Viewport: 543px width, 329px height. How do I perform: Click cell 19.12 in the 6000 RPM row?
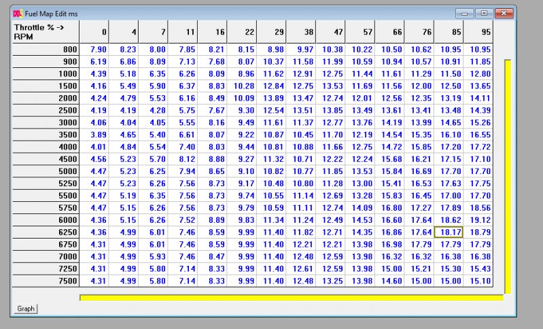(478, 220)
